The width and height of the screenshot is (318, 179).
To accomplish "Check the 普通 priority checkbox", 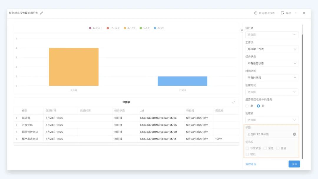I will point(278,148).
